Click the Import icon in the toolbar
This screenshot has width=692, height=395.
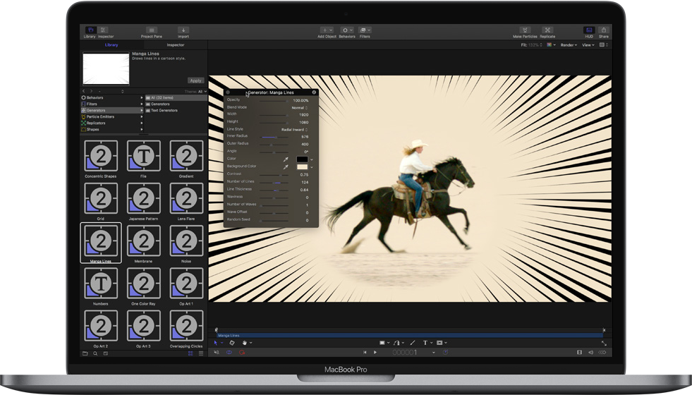tap(183, 32)
